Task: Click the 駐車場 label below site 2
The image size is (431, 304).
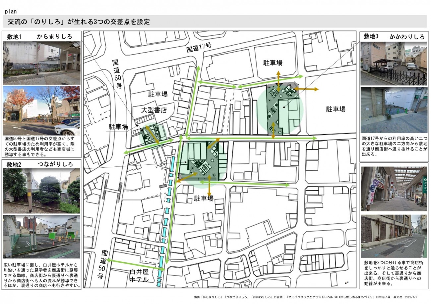Action: pos(204,198)
